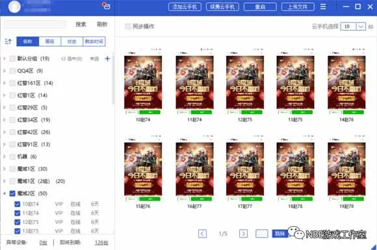Click the 选中(0) selected count label
377x250 pixels.
72,58
